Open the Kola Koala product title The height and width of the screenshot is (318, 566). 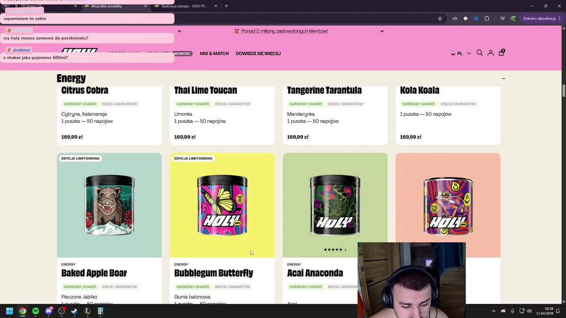420,90
